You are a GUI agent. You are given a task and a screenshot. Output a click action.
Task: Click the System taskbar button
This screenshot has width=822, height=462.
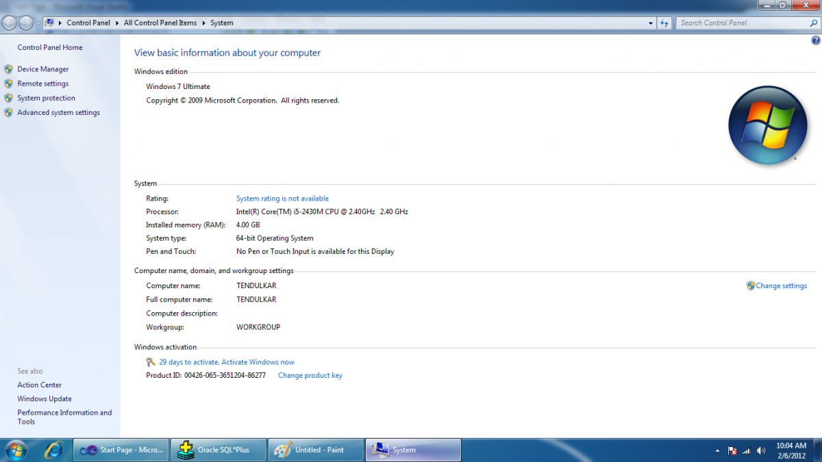click(x=413, y=450)
